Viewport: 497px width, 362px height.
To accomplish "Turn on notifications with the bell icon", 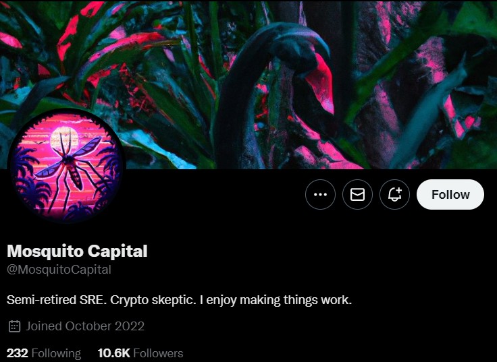I will pyautogui.click(x=394, y=194).
